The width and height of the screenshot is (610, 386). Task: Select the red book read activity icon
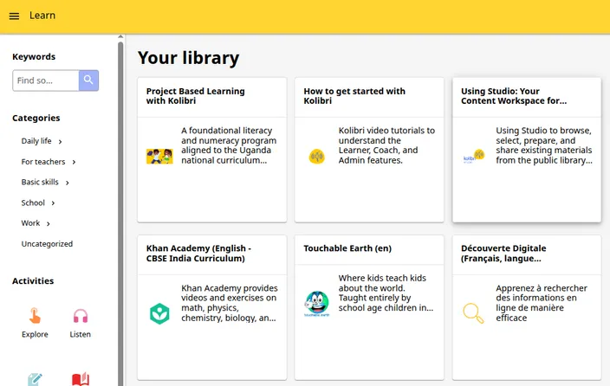click(81, 379)
